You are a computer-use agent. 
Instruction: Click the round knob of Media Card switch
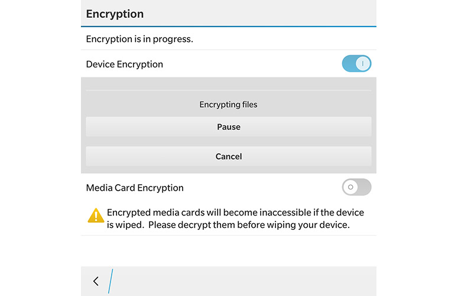click(x=350, y=187)
